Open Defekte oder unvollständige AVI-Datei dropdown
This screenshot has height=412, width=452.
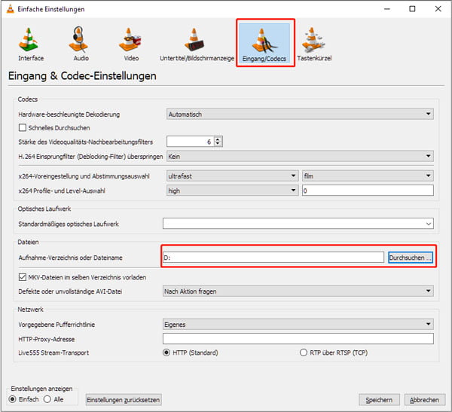click(x=299, y=291)
